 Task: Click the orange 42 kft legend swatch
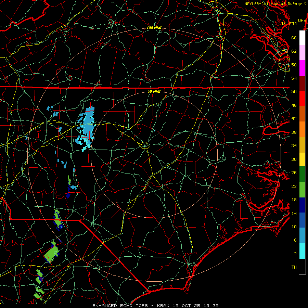[x=302, y=129]
